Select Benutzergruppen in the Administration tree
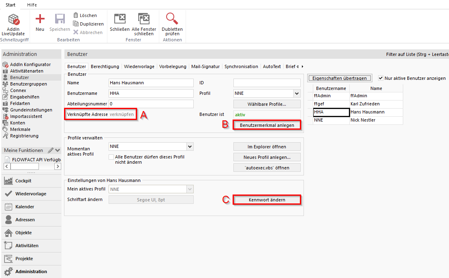 click(28, 84)
